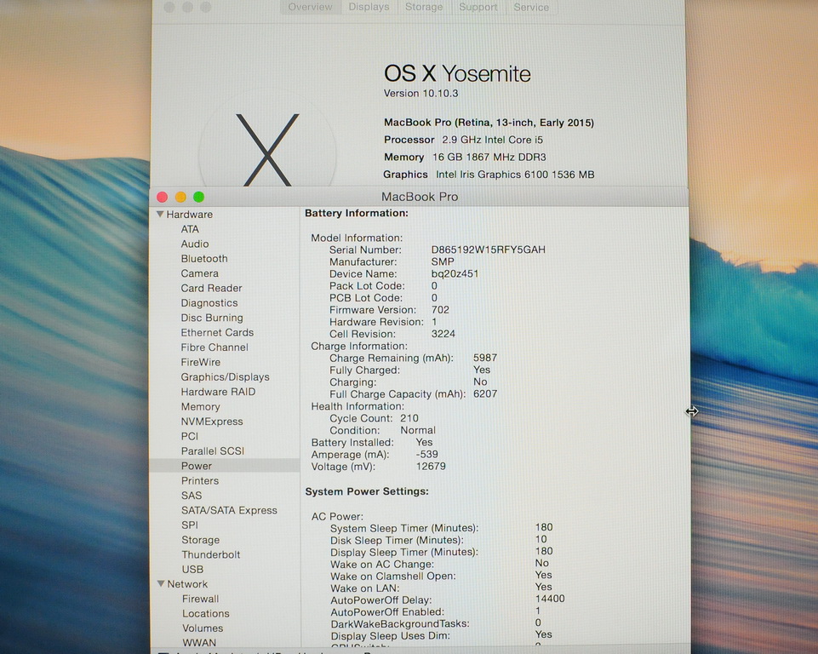
Task: Open Ethernet Cards entry
Action: pos(217,332)
